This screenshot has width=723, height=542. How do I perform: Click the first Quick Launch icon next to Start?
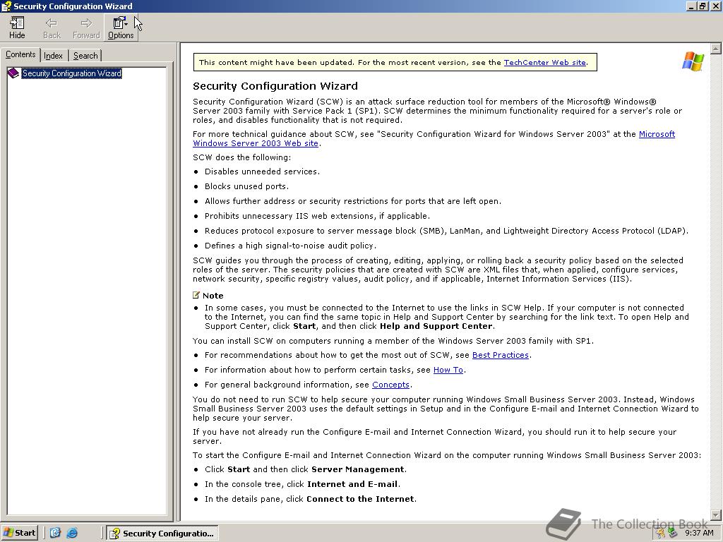click(x=55, y=533)
